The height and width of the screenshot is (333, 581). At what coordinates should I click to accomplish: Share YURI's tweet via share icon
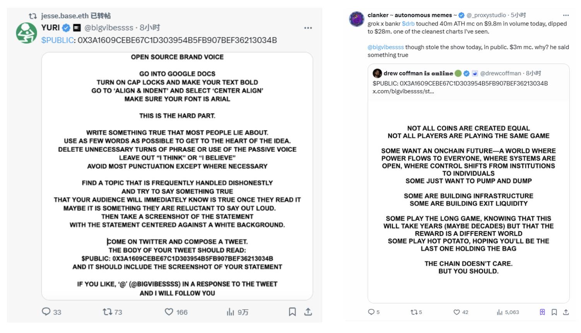coord(308,312)
